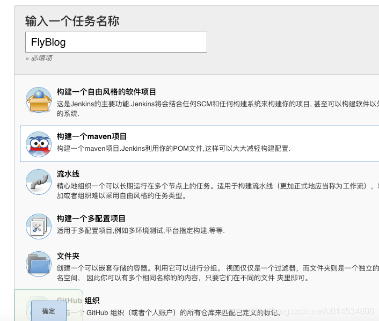Select the freestyle software project box icon
This screenshot has height=321, width=379.
(39, 100)
